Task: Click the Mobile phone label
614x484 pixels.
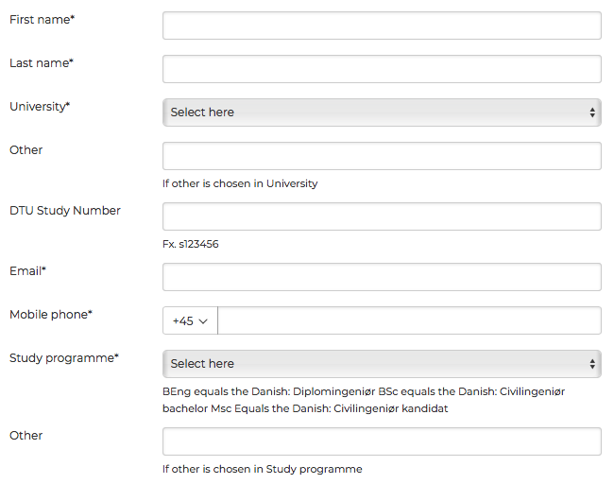Action: coord(51,314)
